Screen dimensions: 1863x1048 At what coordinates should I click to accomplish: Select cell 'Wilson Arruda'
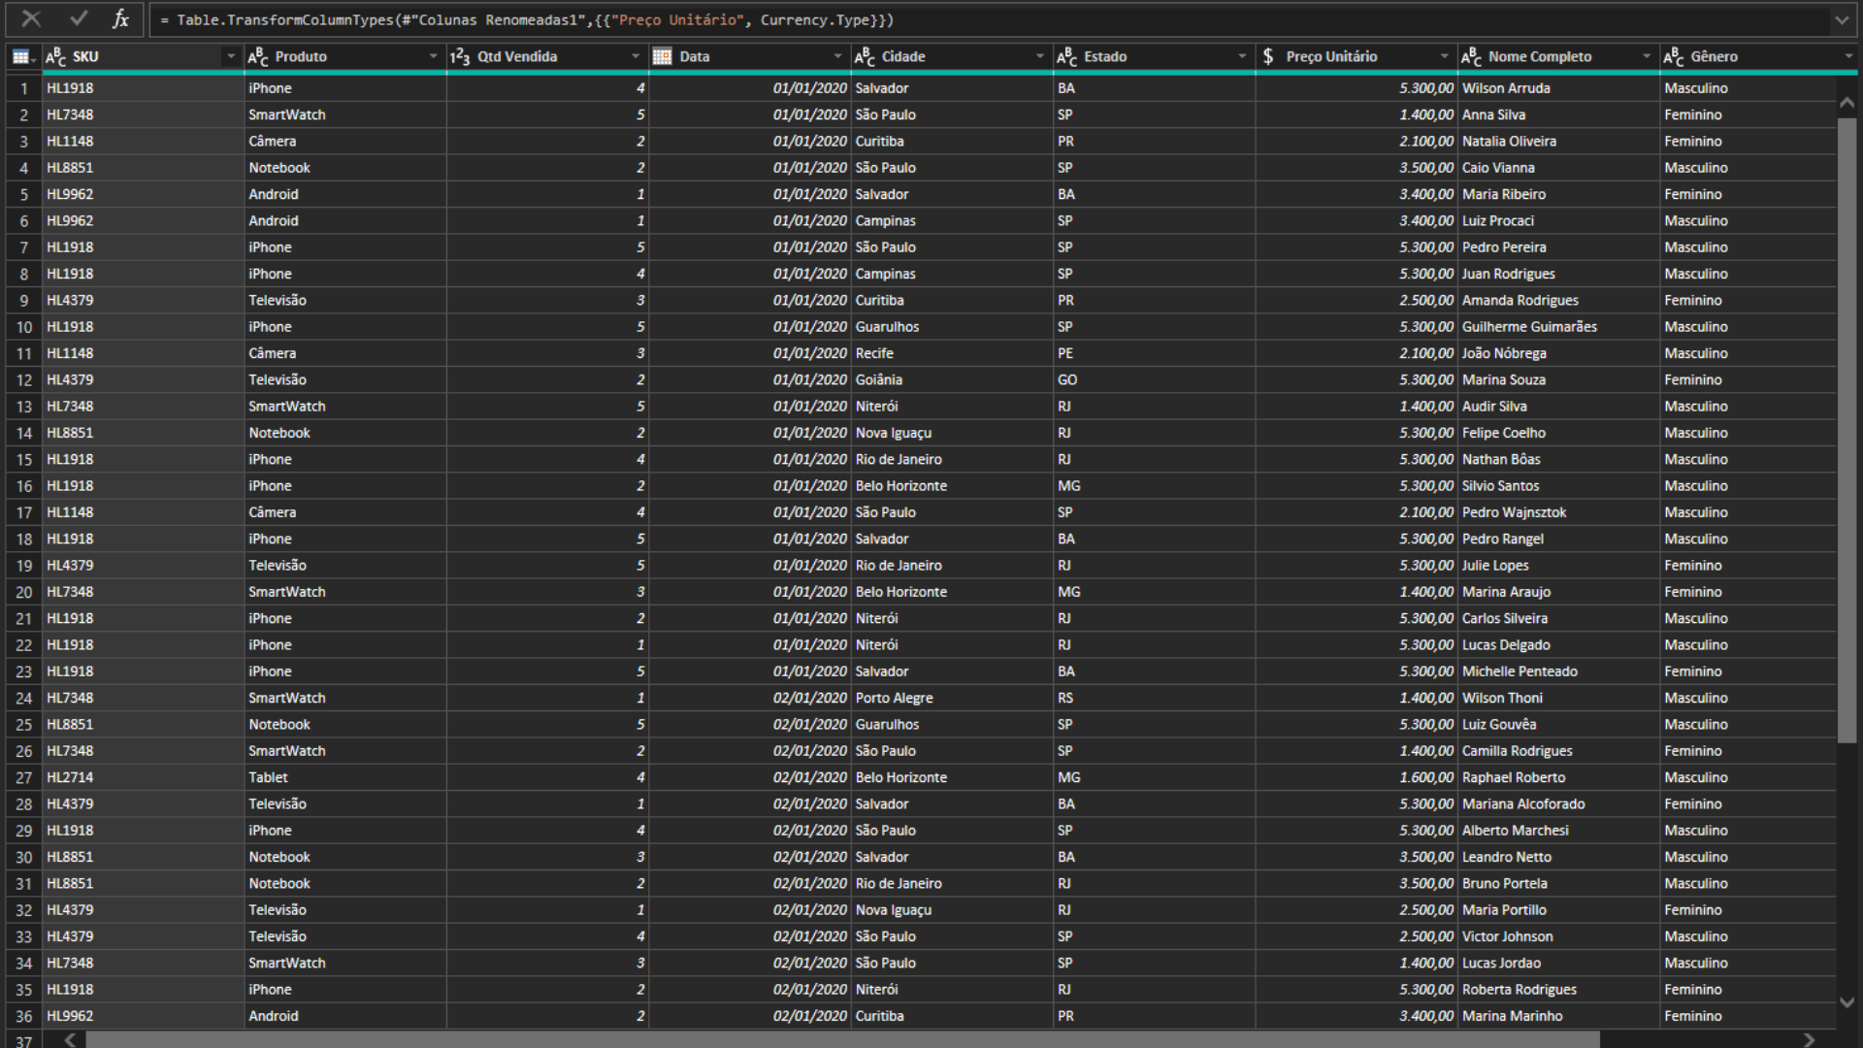1558,88
